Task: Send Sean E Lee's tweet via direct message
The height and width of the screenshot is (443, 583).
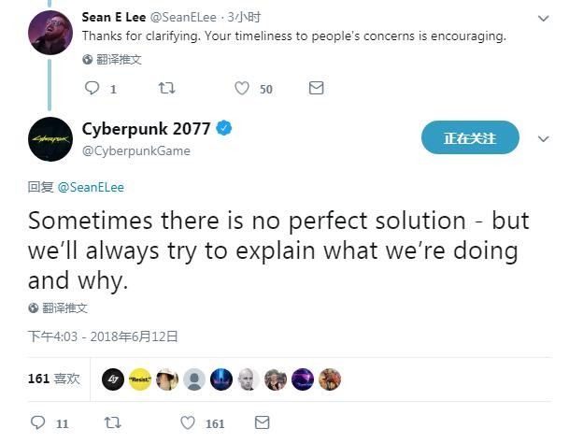Action: [x=316, y=88]
